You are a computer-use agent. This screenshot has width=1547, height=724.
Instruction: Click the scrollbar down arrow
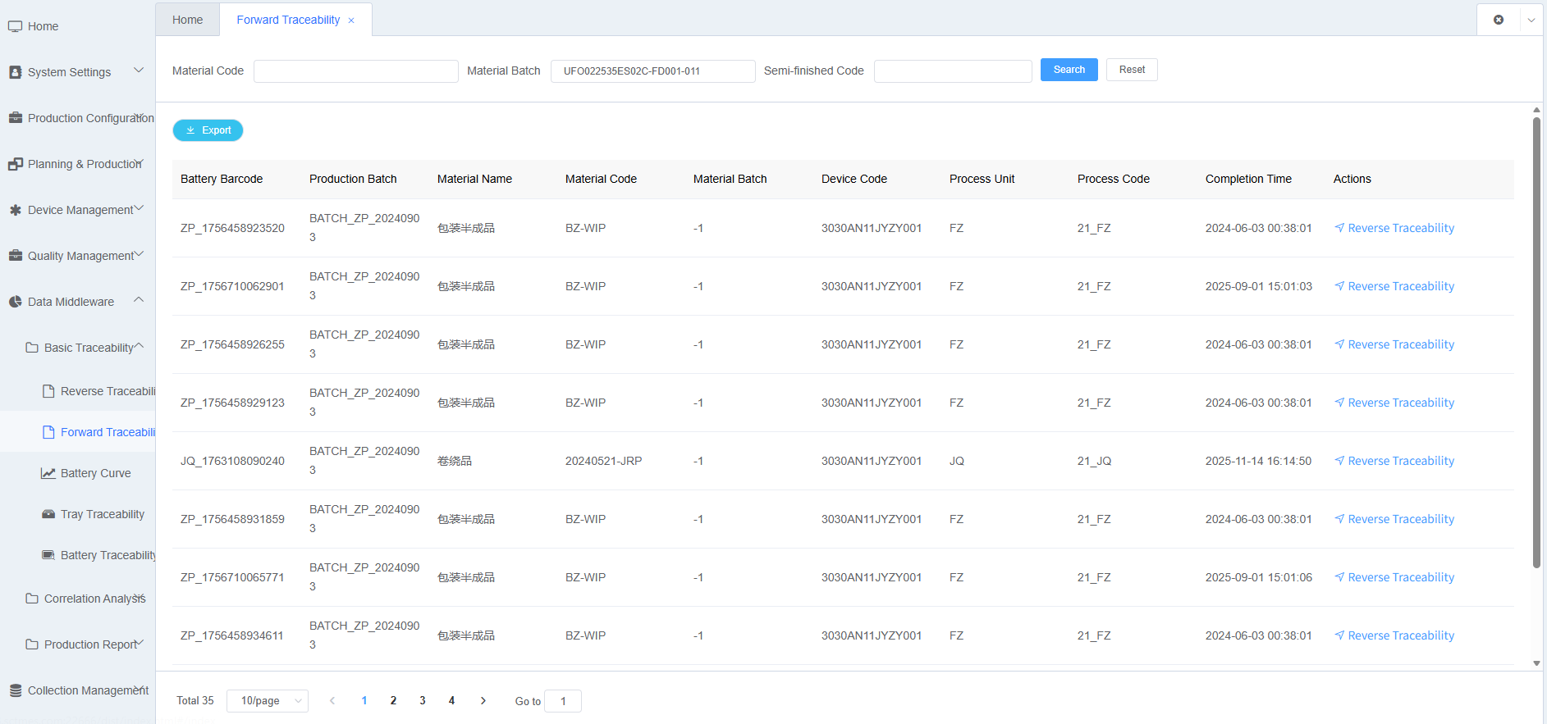click(1536, 663)
